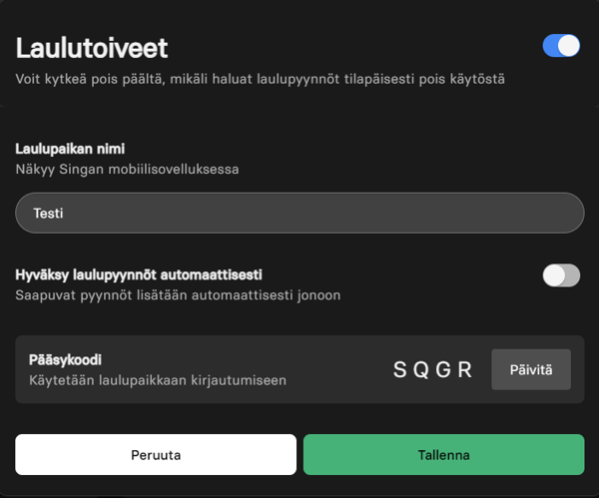Image resolution: width=599 pixels, height=498 pixels.
Task: Disable the Laulutoiveet main toggle
Action: click(x=561, y=46)
